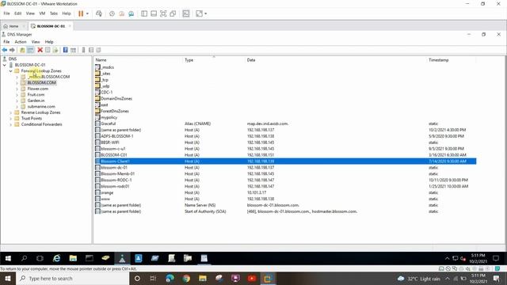The height and width of the screenshot is (285, 507).
Task: Click the Manage snapshots icon
Action: [x=132, y=13]
